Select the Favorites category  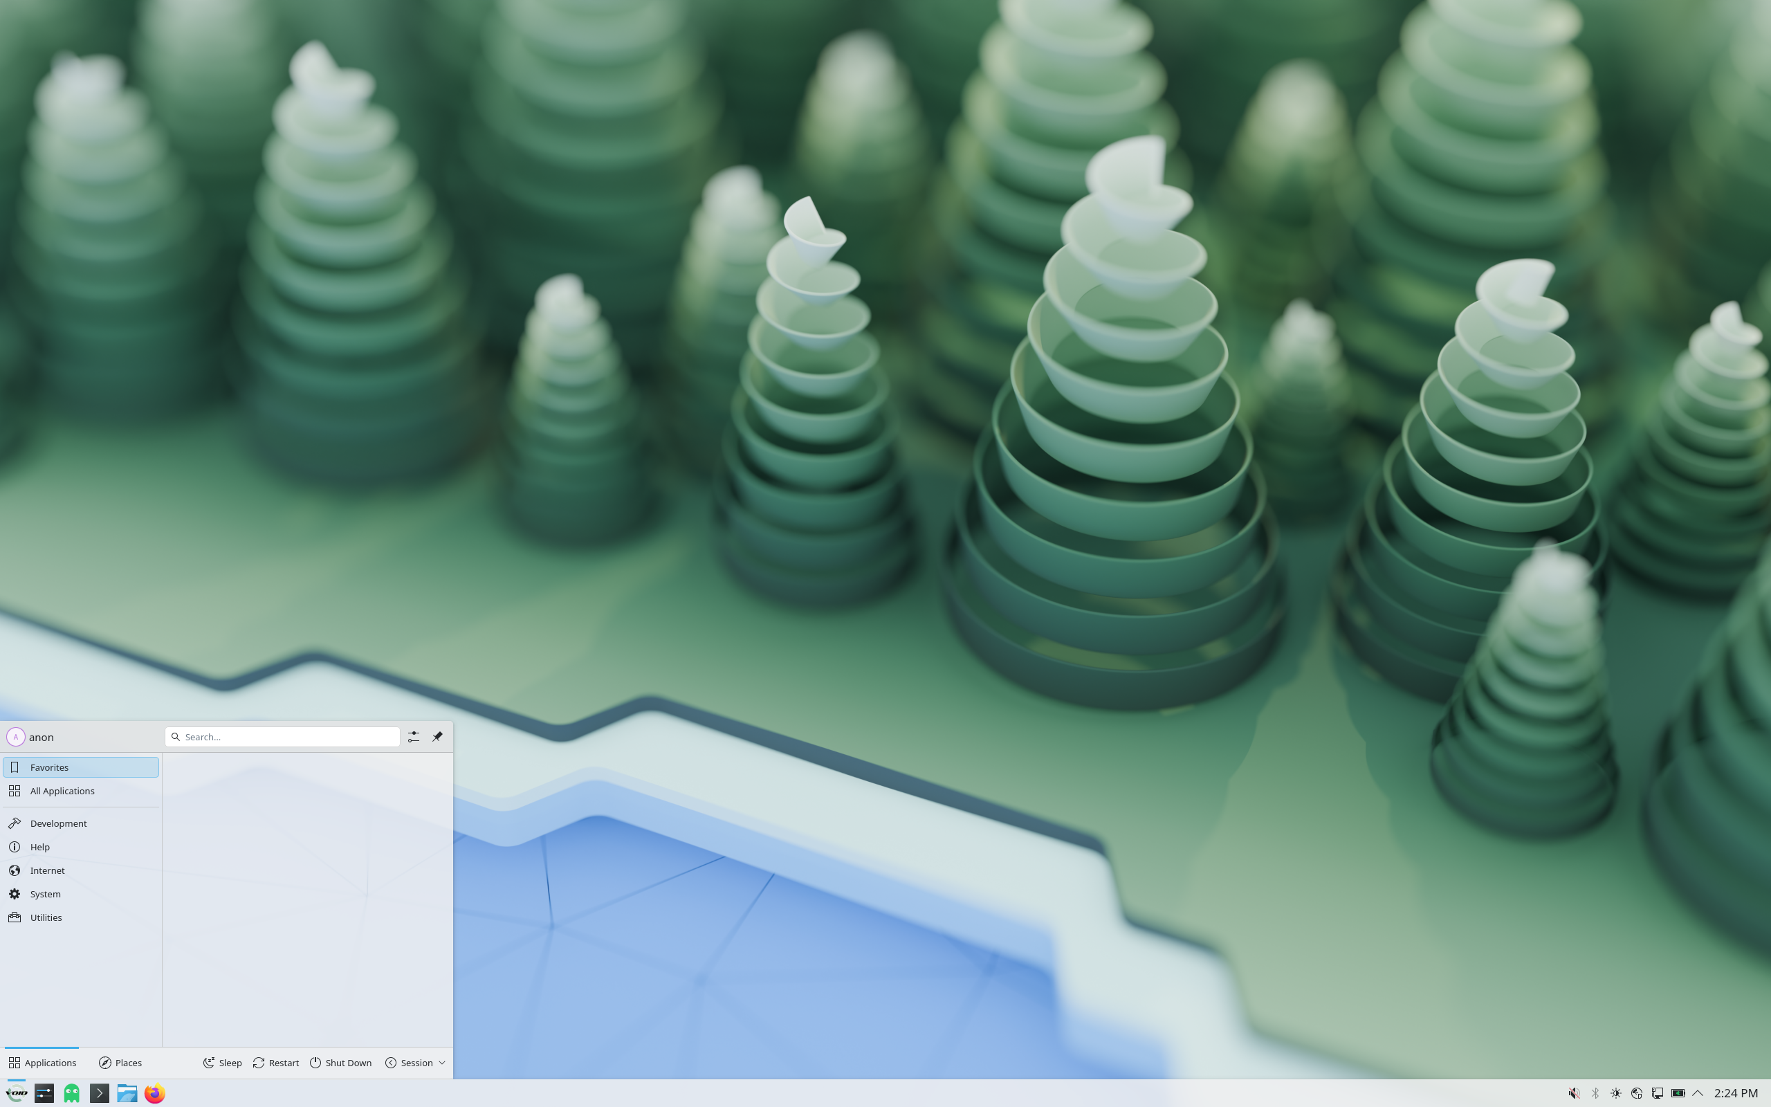click(81, 767)
